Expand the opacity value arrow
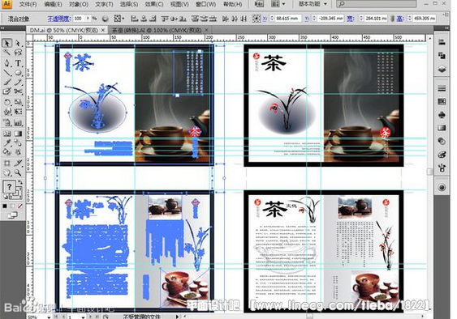This screenshot has width=457, height=319. [x=88, y=19]
